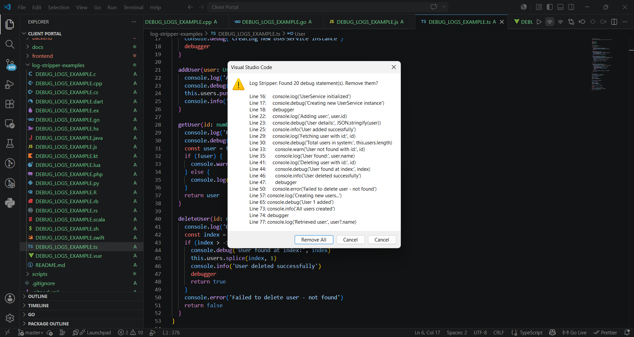The image size is (634, 337).
Task: Click the master+ branch in status bar
Action: (31, 332)
